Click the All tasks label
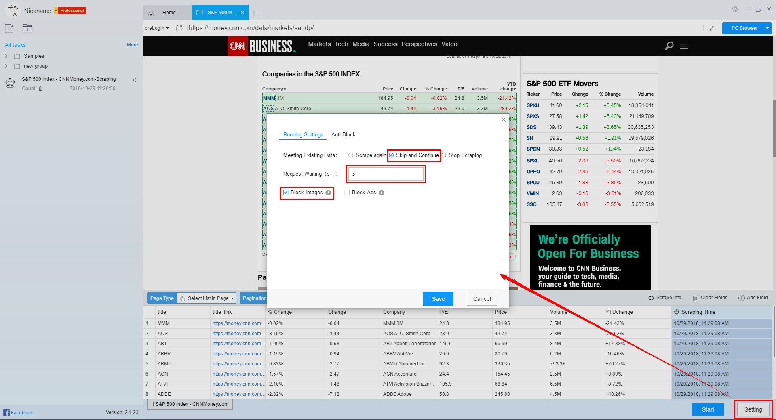Image resolution: width=776 pixels, height=420 pixels. (x=15, y=45)
